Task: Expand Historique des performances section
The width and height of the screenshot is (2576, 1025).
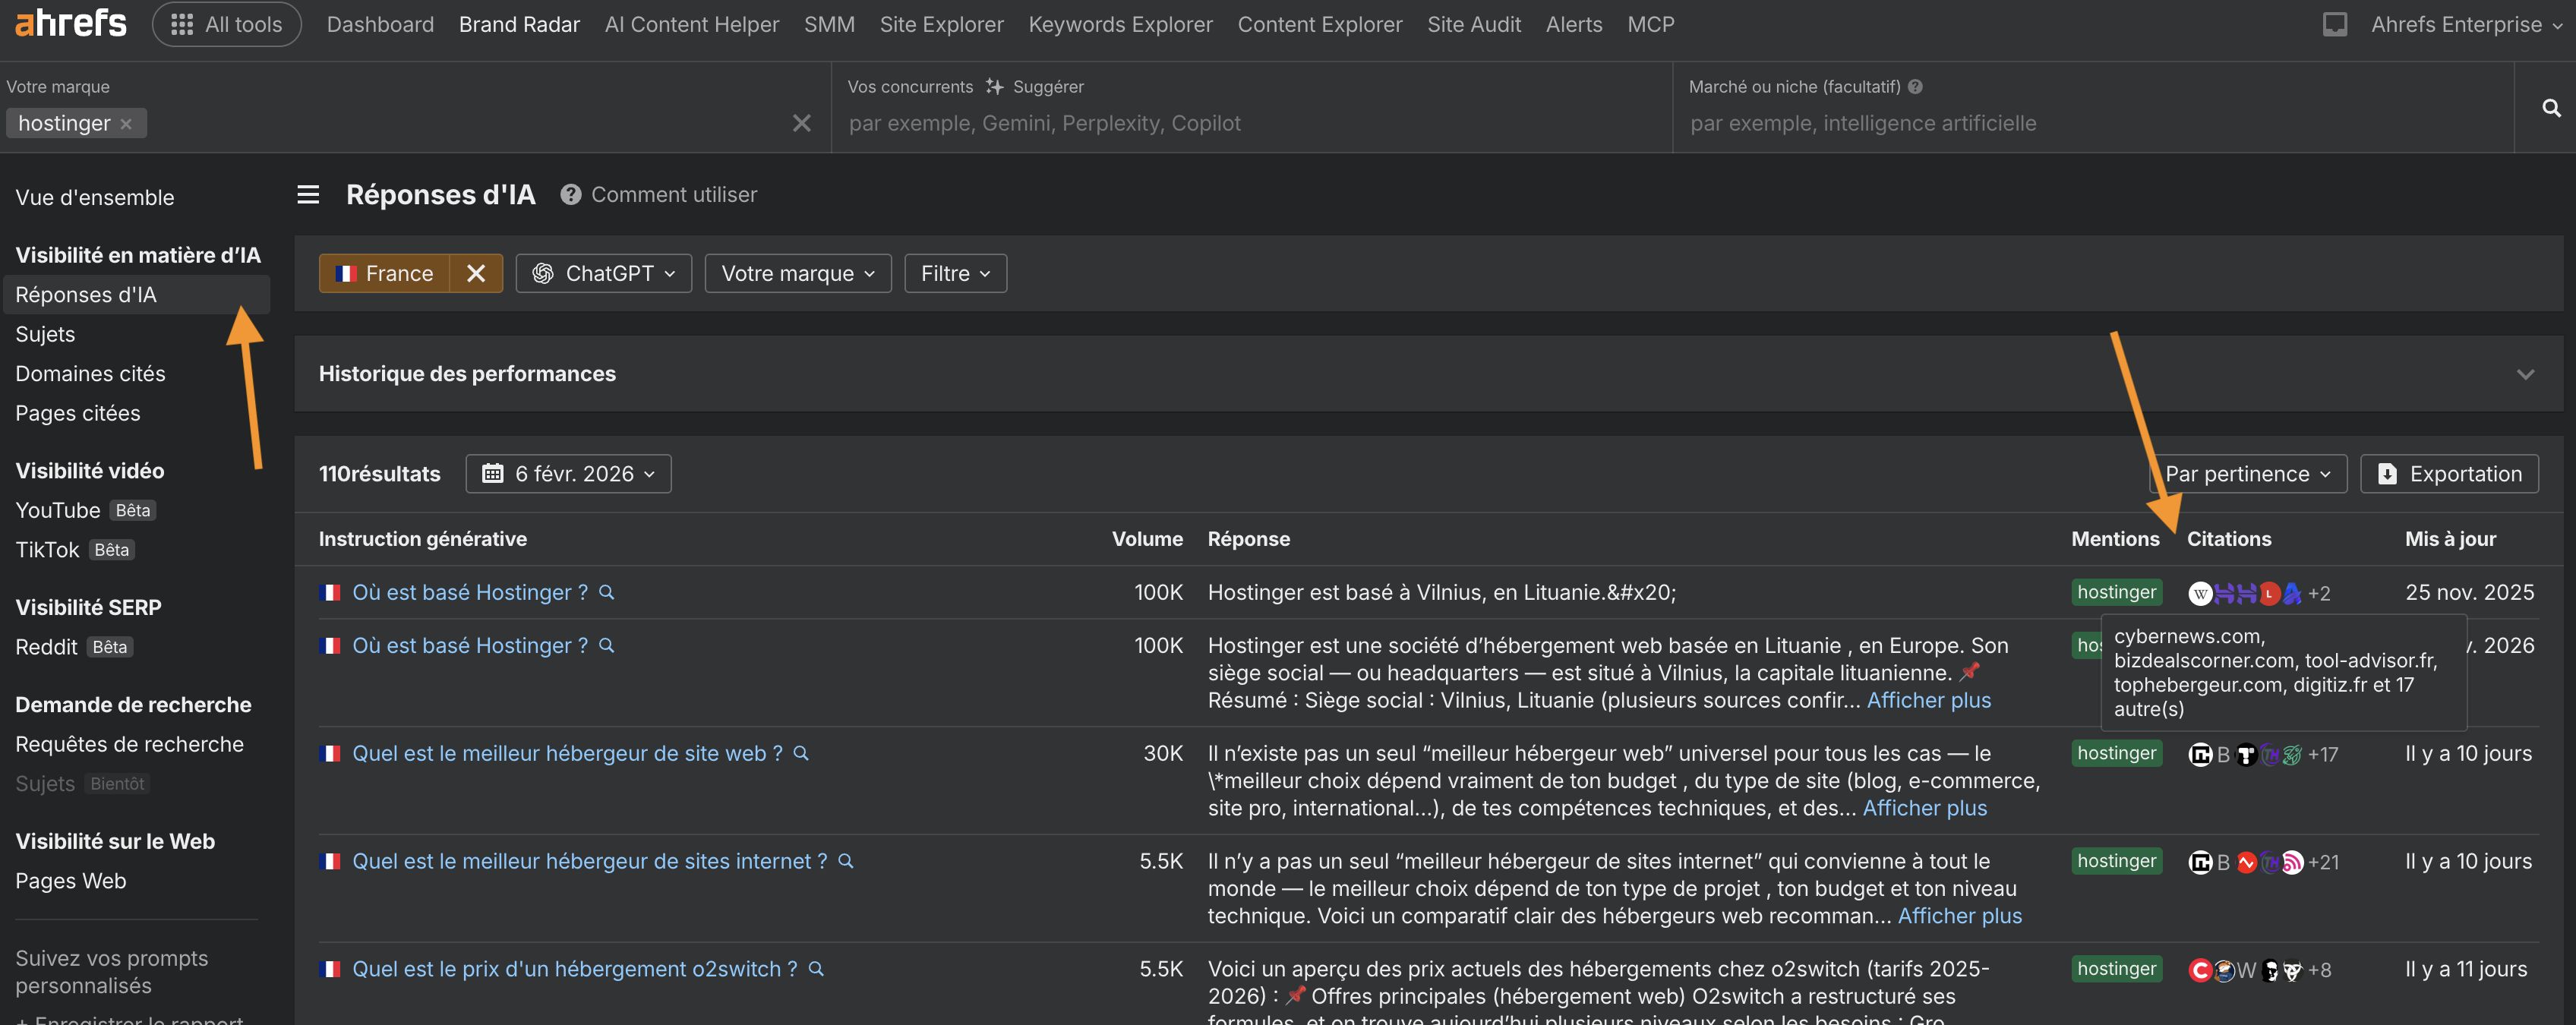Action: pos(2525,374)
